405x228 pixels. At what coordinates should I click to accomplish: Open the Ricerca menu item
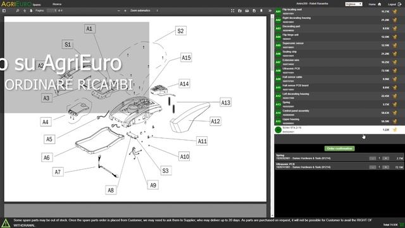[x=57, y=4]
